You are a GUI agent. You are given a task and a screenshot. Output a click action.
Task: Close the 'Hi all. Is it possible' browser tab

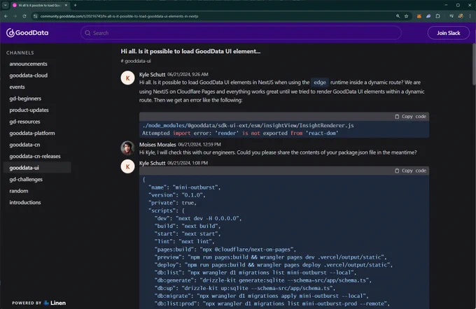(x=66, y=5)
